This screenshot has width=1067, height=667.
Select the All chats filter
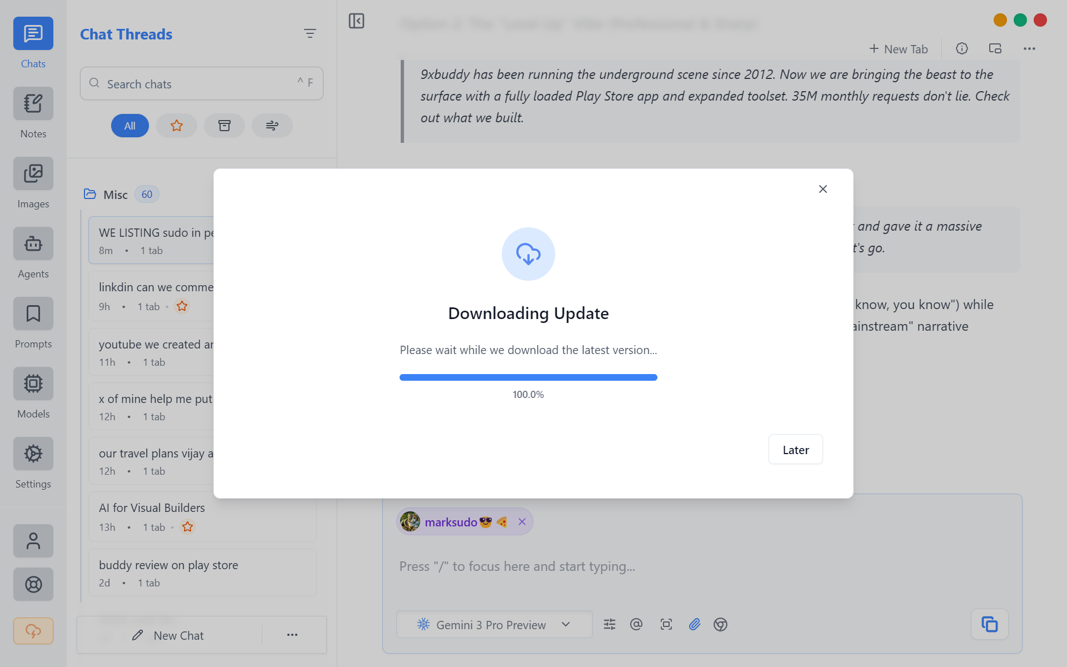click(130, 126)
